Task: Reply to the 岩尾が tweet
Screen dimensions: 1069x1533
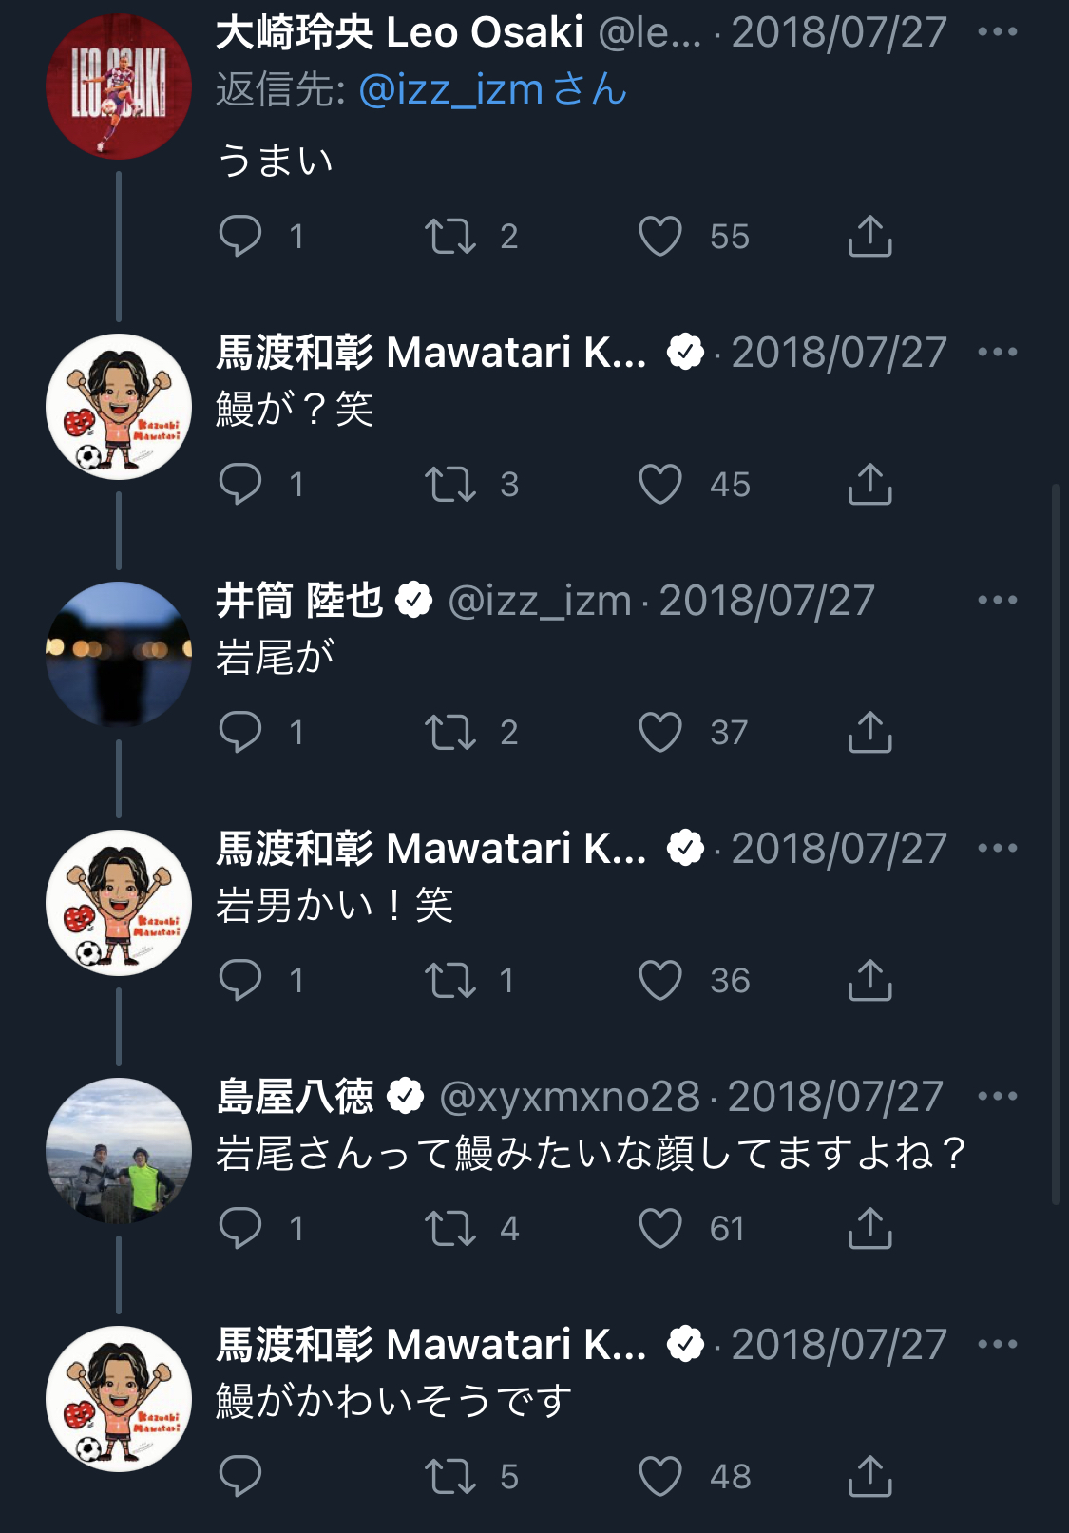Action: point(240,733)
